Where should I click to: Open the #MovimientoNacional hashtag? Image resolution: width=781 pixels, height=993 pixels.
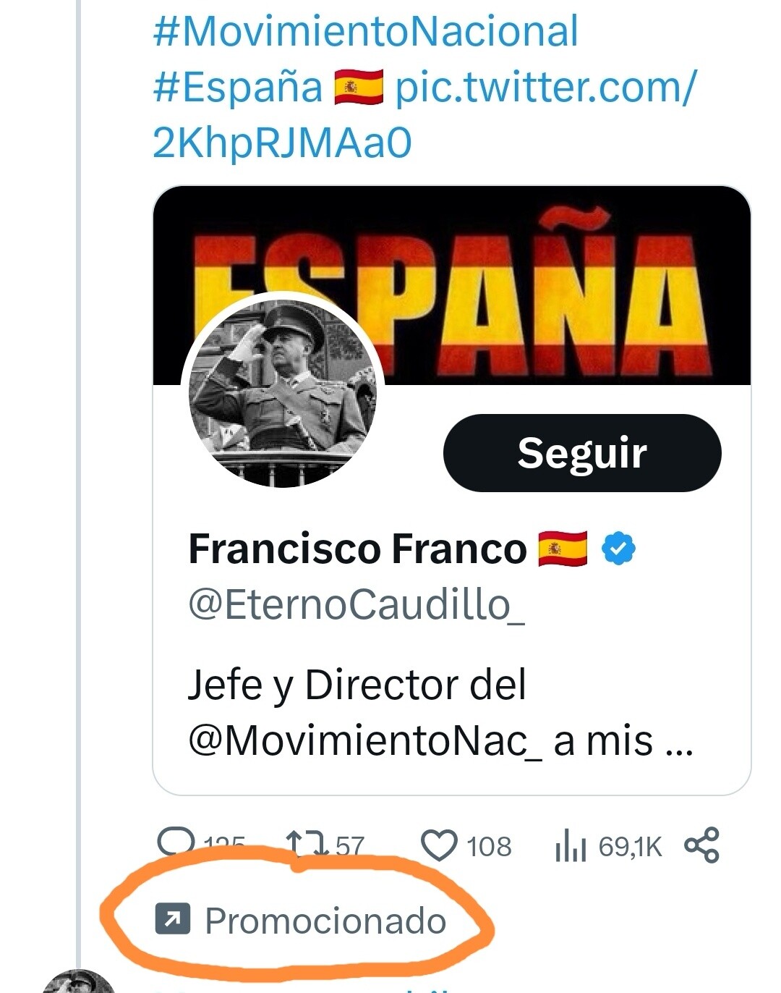coord(365,31)
